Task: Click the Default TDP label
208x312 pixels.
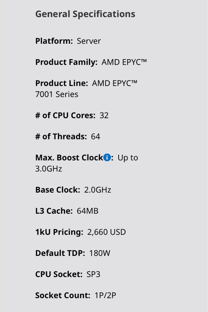Action: 60,253
